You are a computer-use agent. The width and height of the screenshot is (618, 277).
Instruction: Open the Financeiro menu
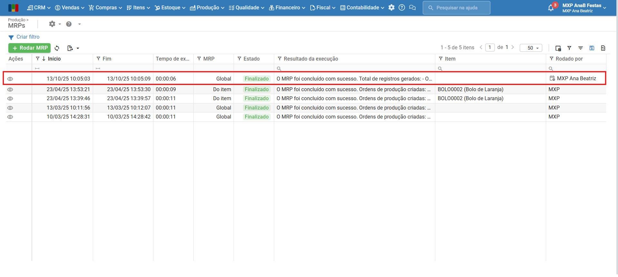[x=287, y=8]
